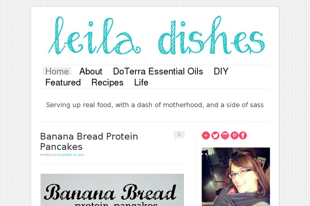Open the comment count bubble showing 2

click(179, 135)
